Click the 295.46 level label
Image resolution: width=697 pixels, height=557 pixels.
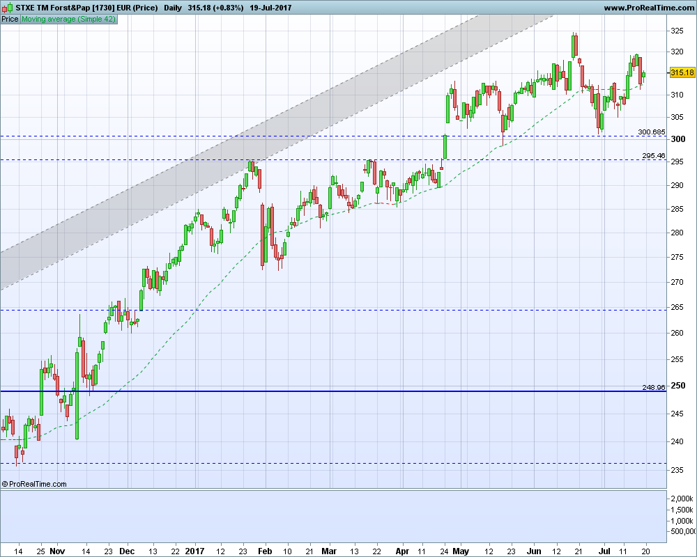coord(654,155)
